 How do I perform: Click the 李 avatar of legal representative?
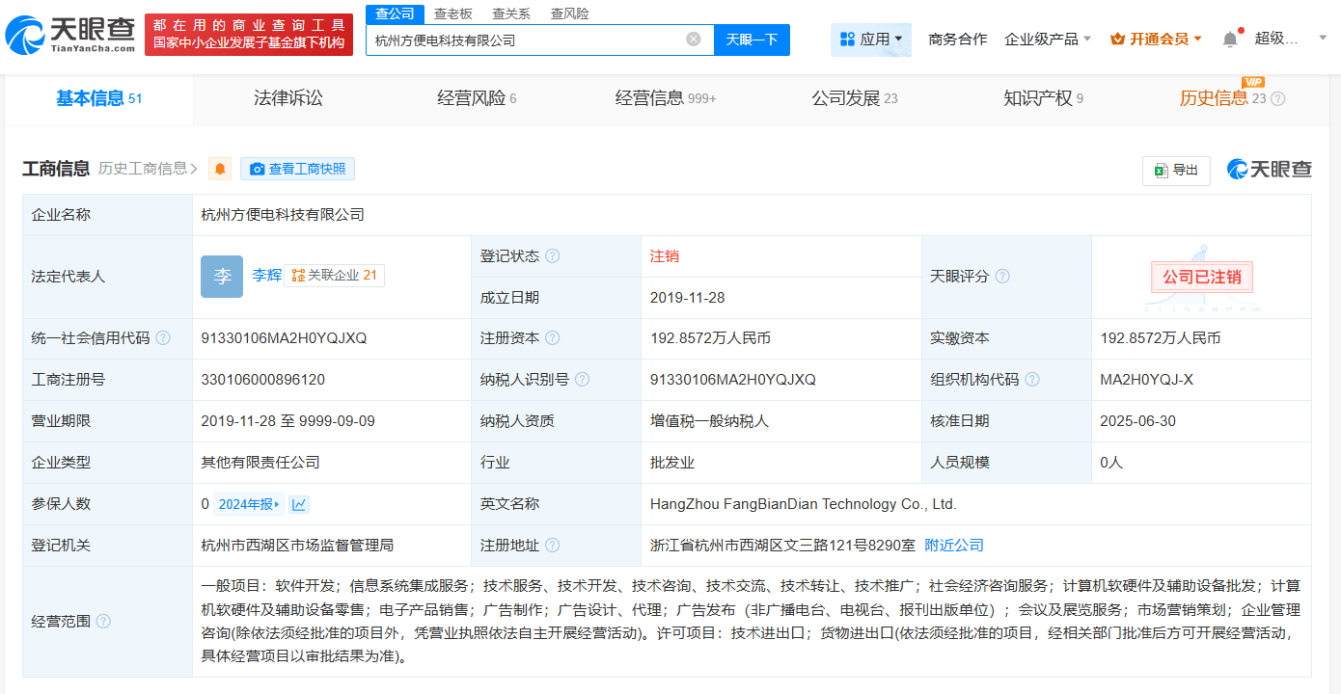coord(222,277)
